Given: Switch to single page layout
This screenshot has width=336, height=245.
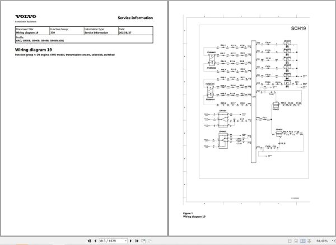Looking at the screenshot, I should pyautogui.click(x=290, y=241).
